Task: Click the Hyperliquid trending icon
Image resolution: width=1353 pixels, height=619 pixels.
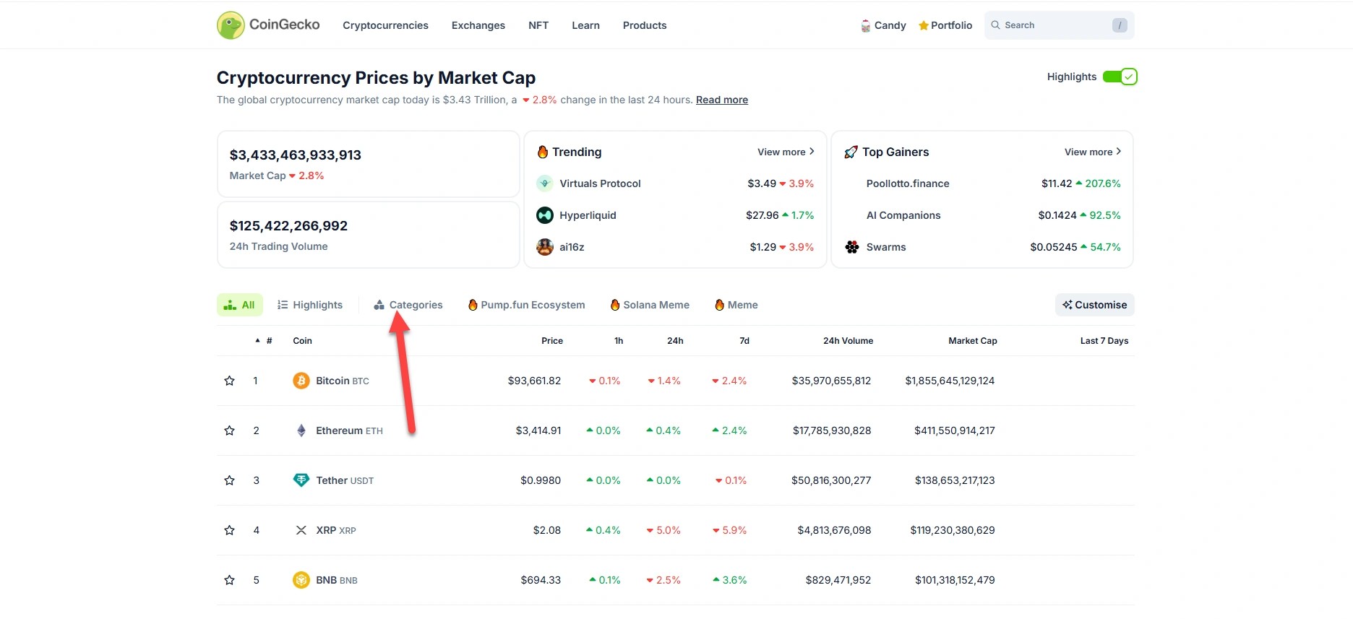Action: pos(545,215)
